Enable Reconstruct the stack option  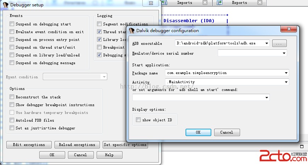pos(12,97)
